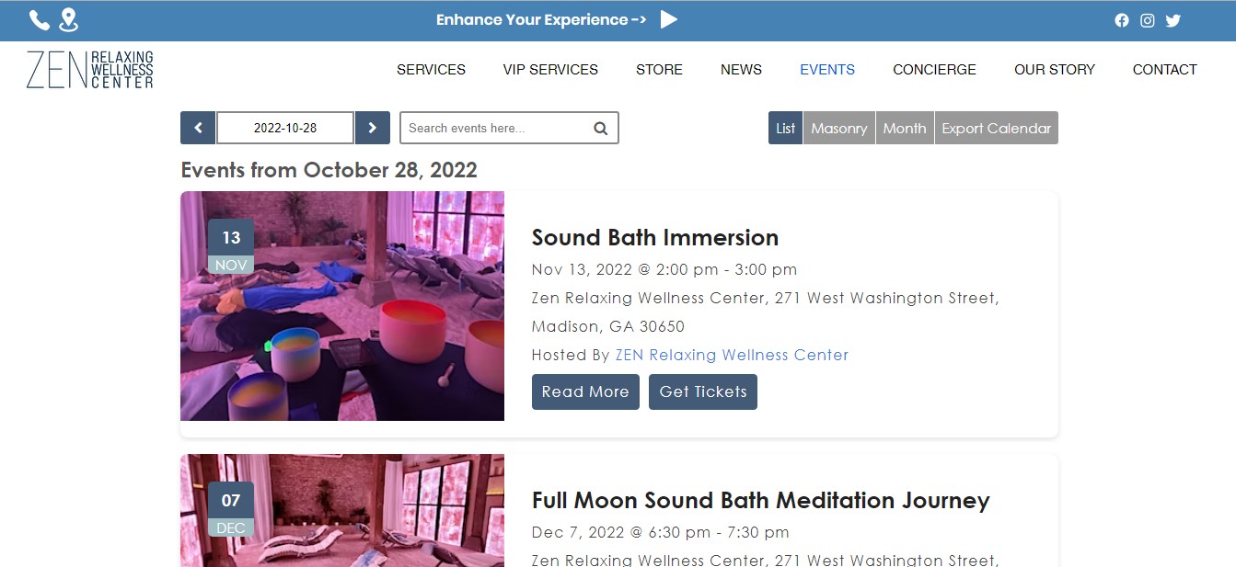The height and width of the screenshot is (567, 1236).
Task: Click the Export Calendar button
Action: [996, 128]
